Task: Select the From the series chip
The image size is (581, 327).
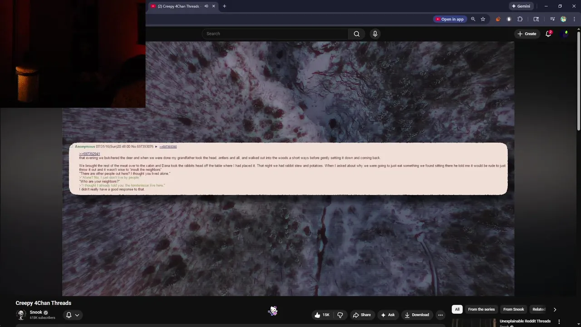Action: point(481,309)
